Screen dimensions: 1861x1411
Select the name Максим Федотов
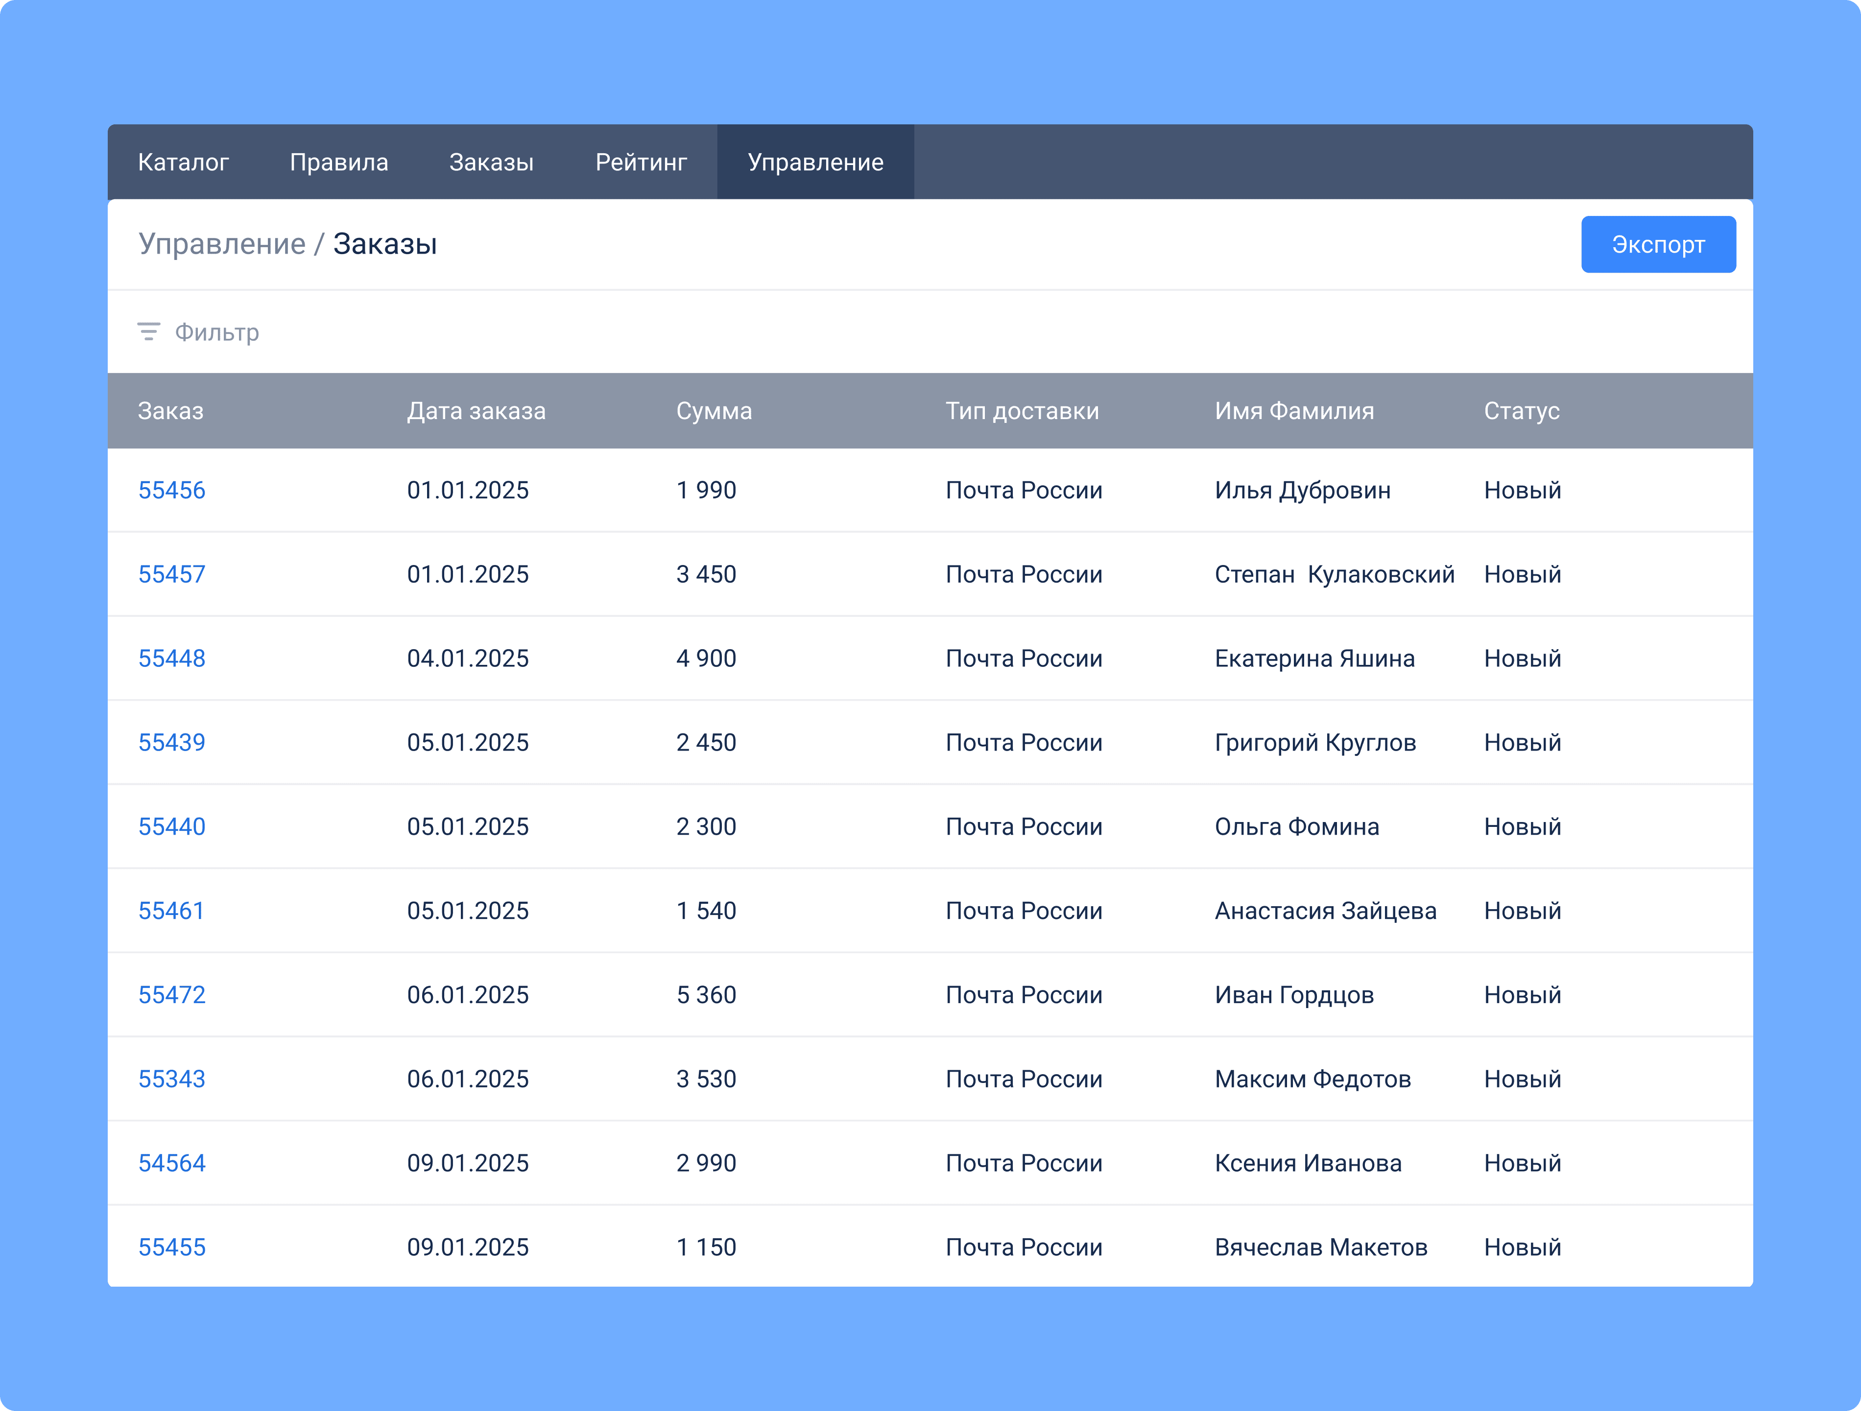click(1312, 1079)
